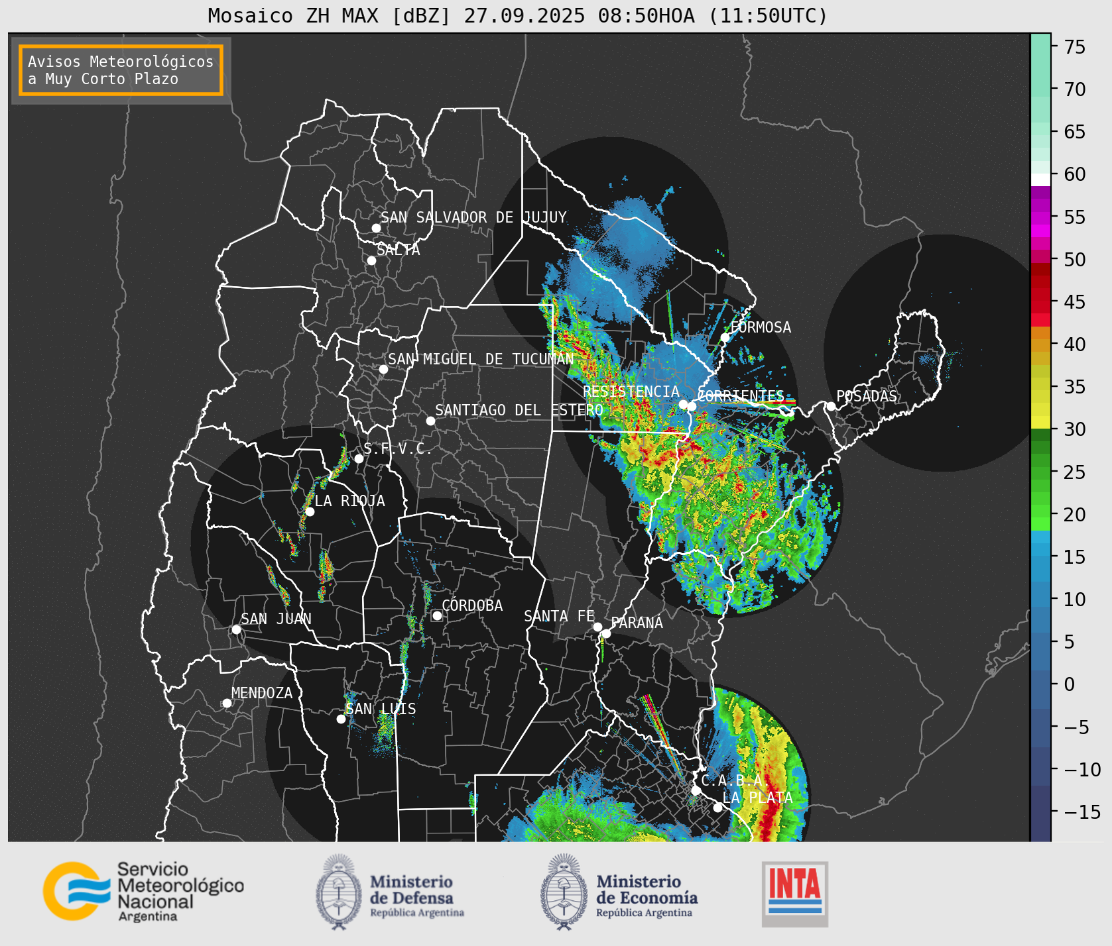Select the Resistencia city marker dot
Viewport: 1112px width, 946px height.
click(683, 404)
